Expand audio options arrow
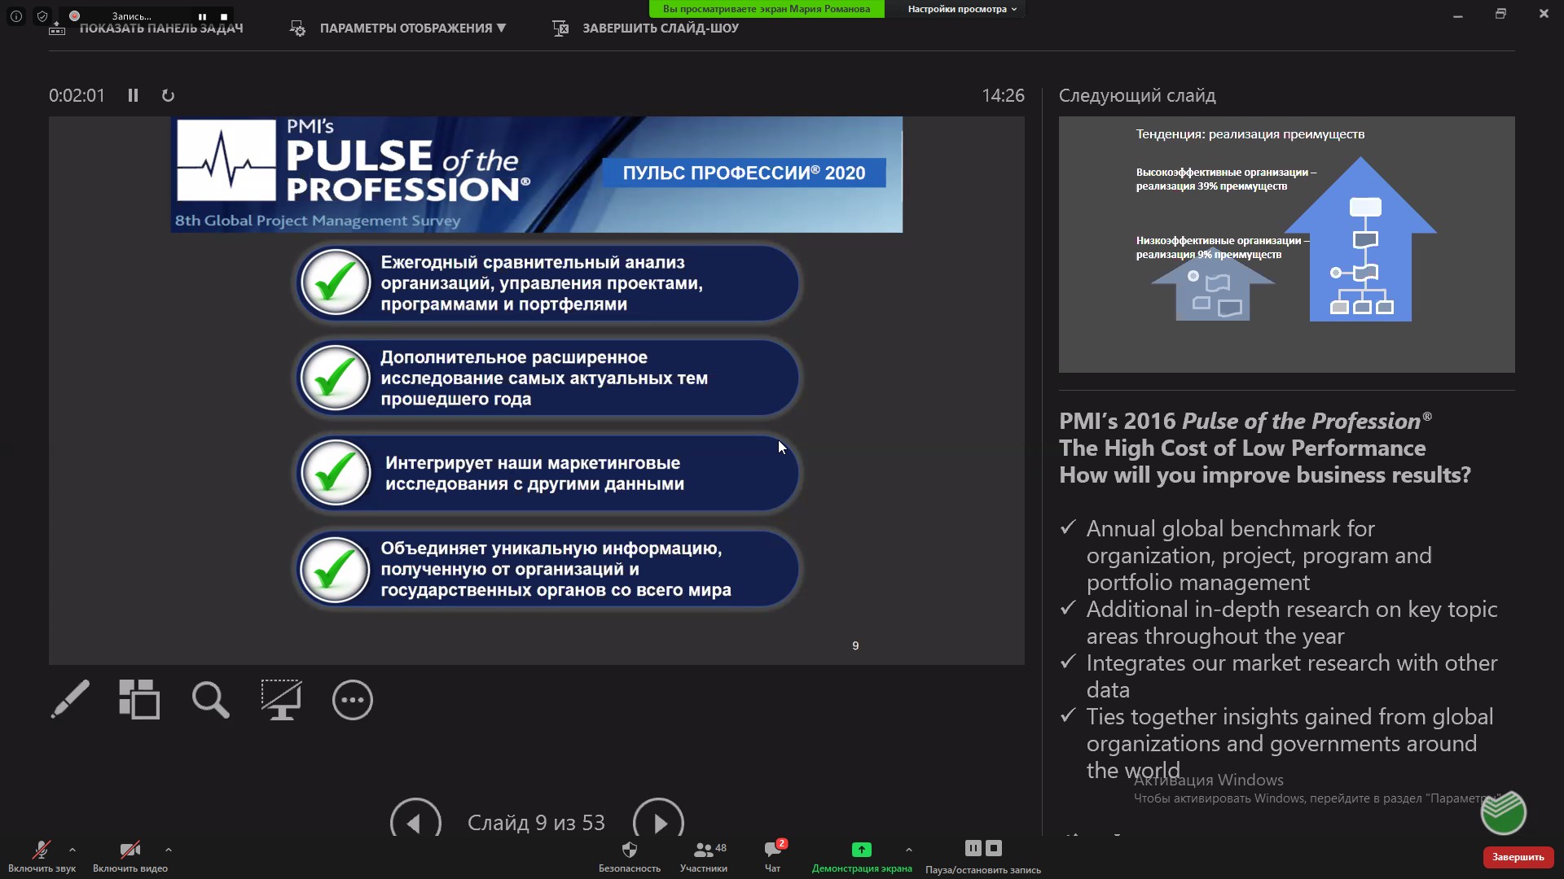Image resolution: width=1564 pixels, height=879 pixels. [72, 850]
